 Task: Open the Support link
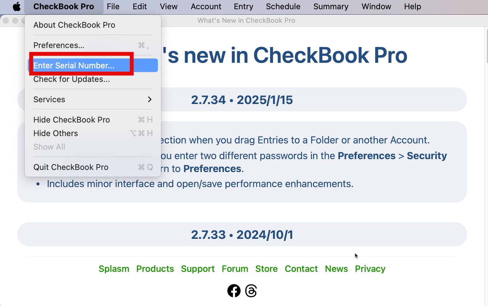[x=198, y=269]
